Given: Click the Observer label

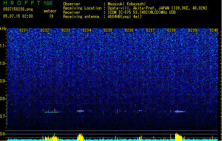Looking at the screenshot, I should pos(72,4).
